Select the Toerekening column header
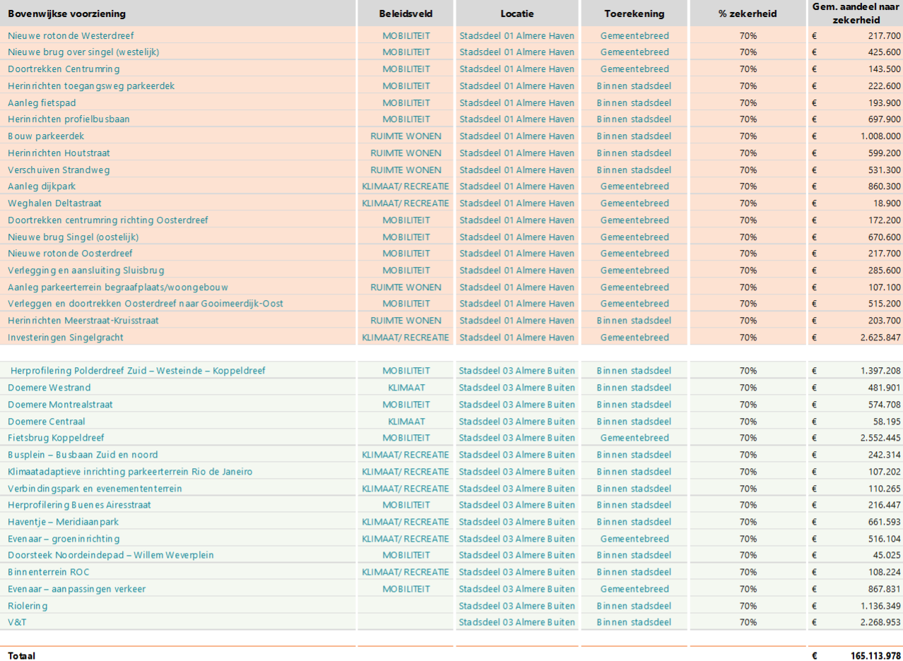Screen dimensions: 903x661 [x=634, y=13]
